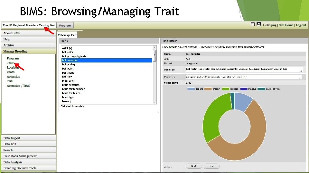Select AREA (%) in traits list

tap(107, 48)
